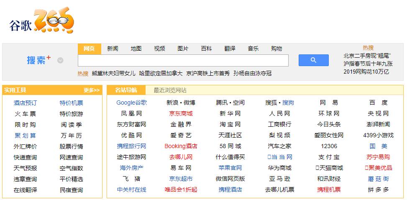
Task: Open 火车票 tool link
Action: 25,114
